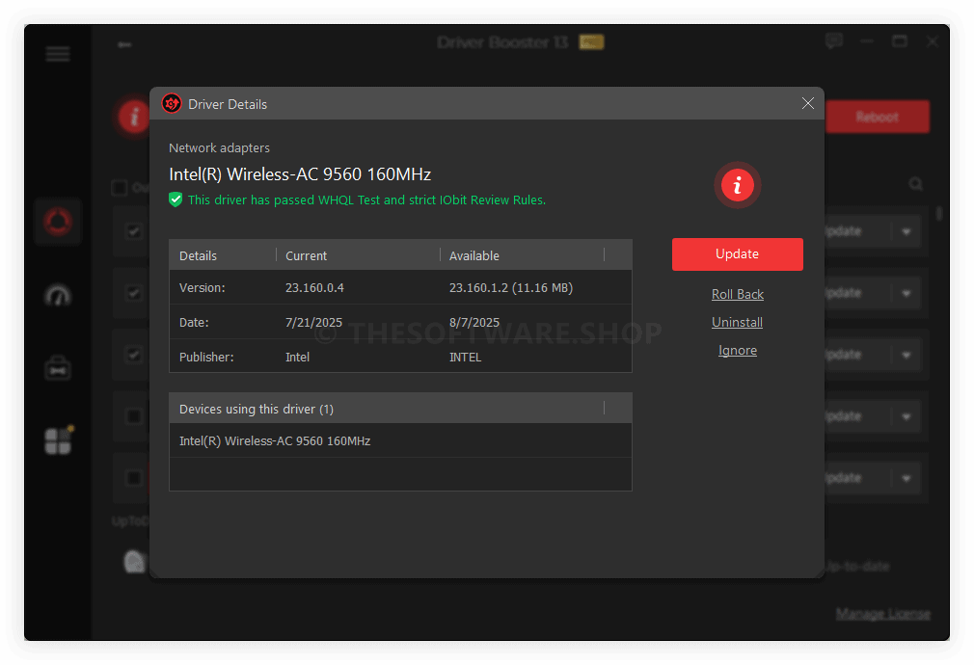Image resolution: width=974 pixels, height=665 pixels.
Task: Expand the first driver's Update dropdown arrow
Action: (x=906, y=232)
